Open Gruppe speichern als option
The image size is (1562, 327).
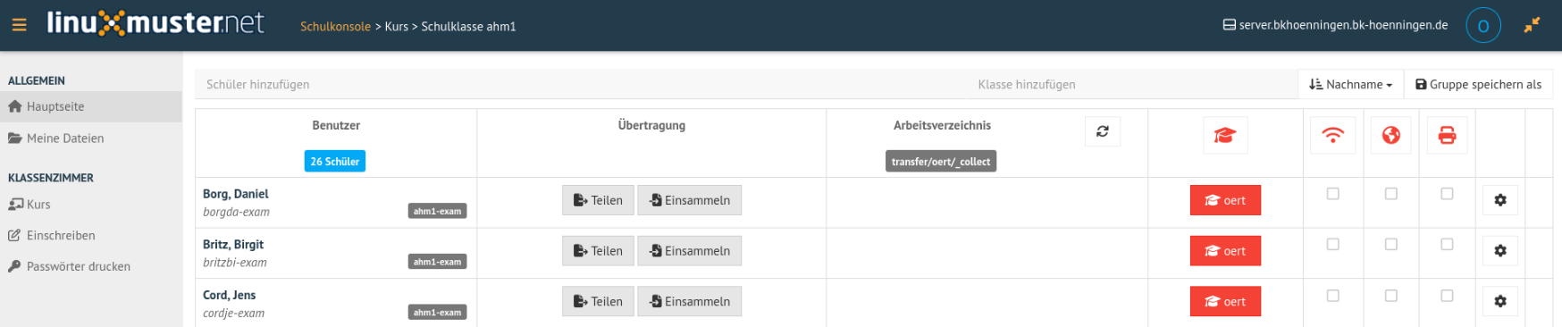1478,85
